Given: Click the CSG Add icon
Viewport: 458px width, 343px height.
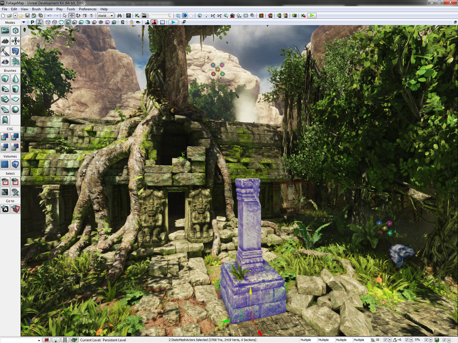Looking at the screenshot, I should click(5, 137).
